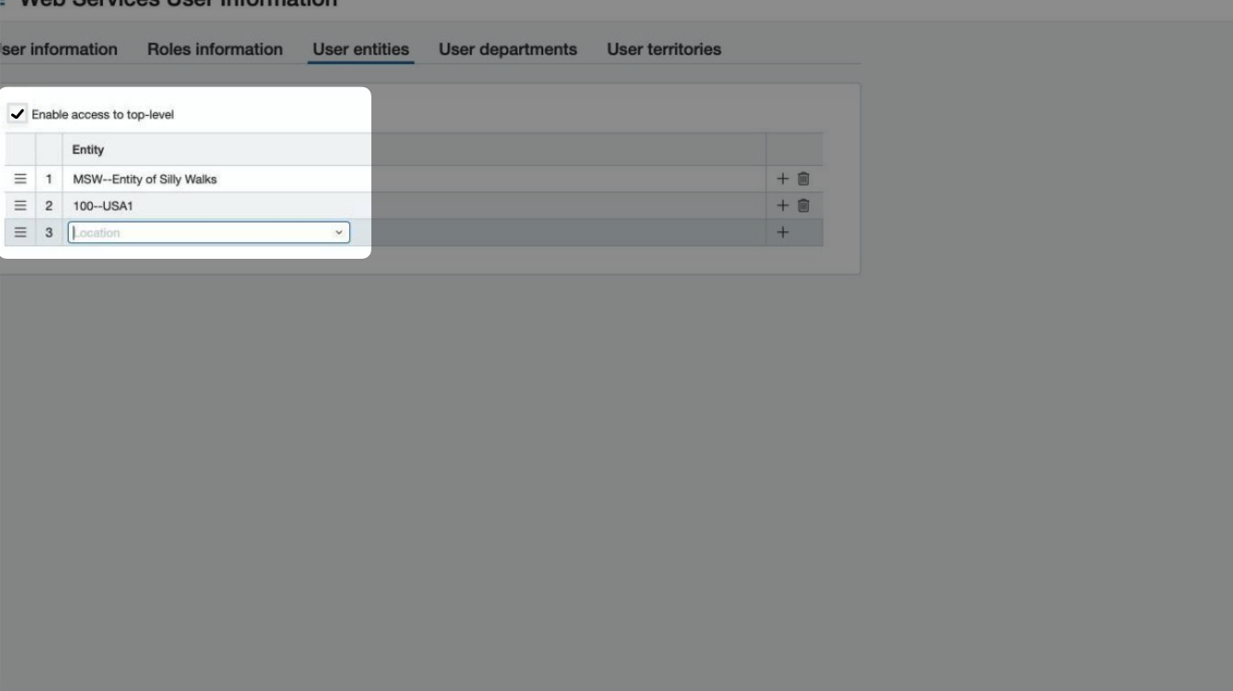Click the Location entity input field

(x=200, y=233)
